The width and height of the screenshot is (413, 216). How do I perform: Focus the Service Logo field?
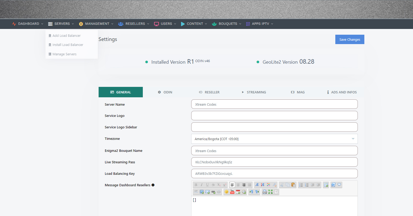coord(274,116)
